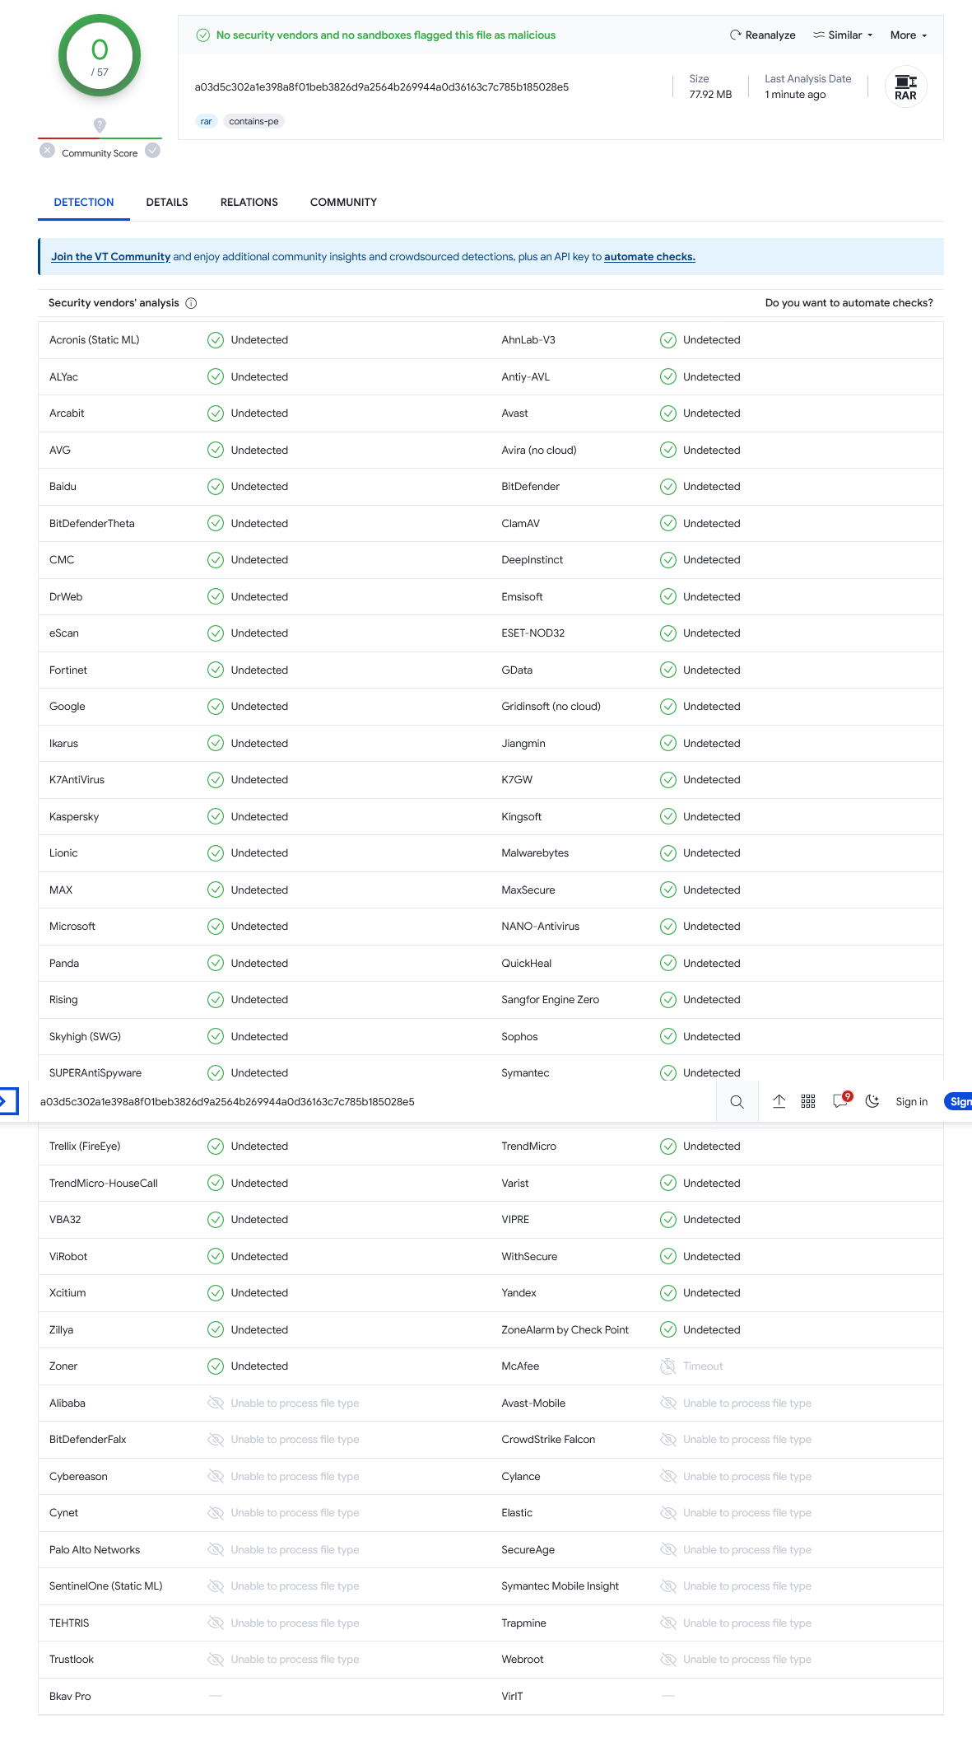The width and height of the screenshot is (972, 1742).
Task: Open the automate checks link
Action: (x=649, y=257)
